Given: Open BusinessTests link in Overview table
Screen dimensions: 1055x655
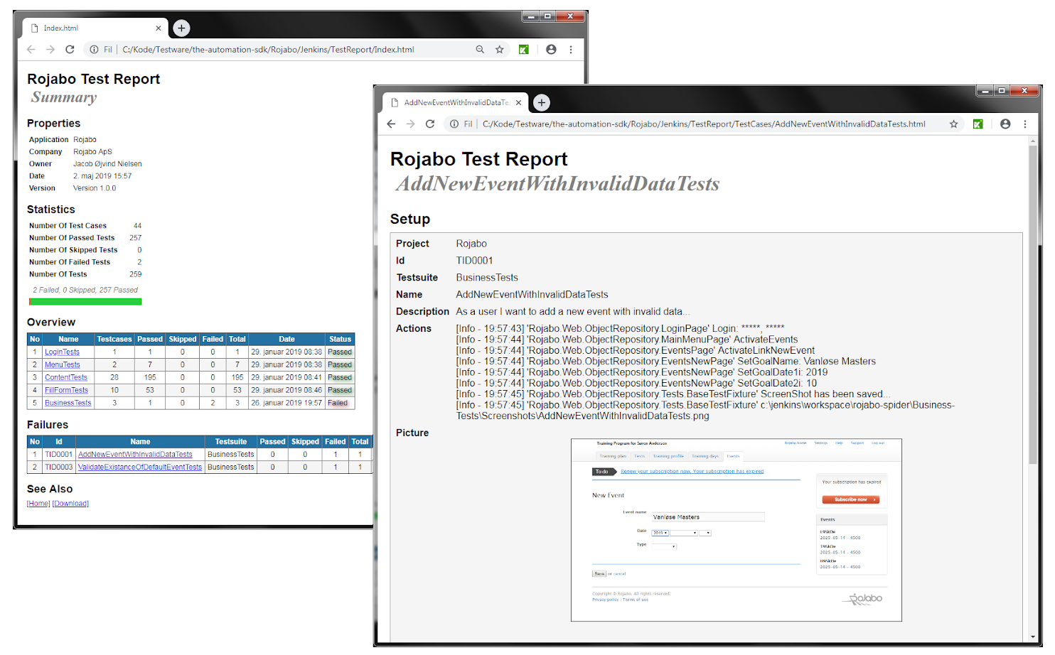Looking at the screenshot, I should (68, 403).
